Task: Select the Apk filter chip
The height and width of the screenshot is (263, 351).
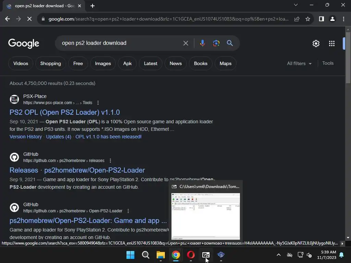Action: (x=128, y=63)
